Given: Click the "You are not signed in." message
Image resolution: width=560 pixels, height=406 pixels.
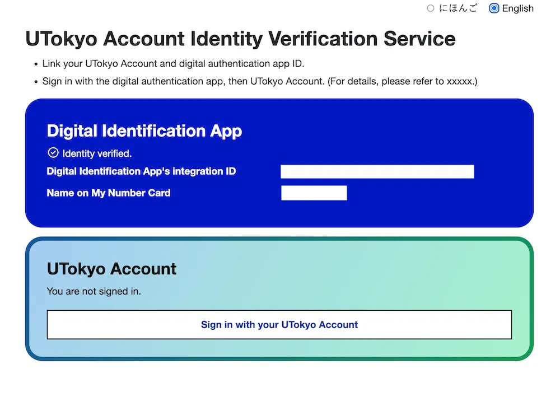Looking at the screenshot, I should click(x=94, y=291).
